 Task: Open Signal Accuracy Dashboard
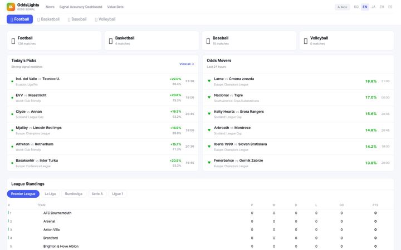(81, 7)
